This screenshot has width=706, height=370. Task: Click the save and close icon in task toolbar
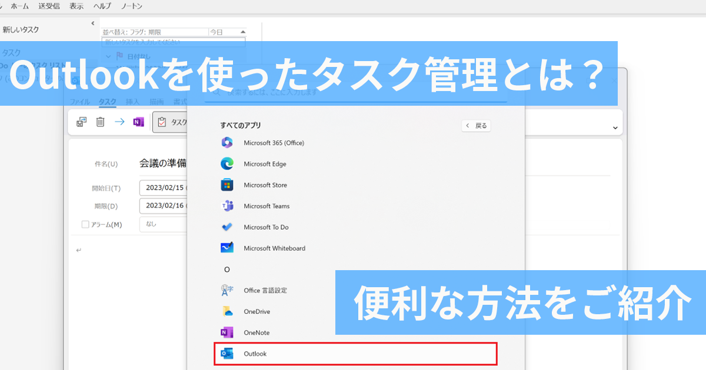pos(82,122)
